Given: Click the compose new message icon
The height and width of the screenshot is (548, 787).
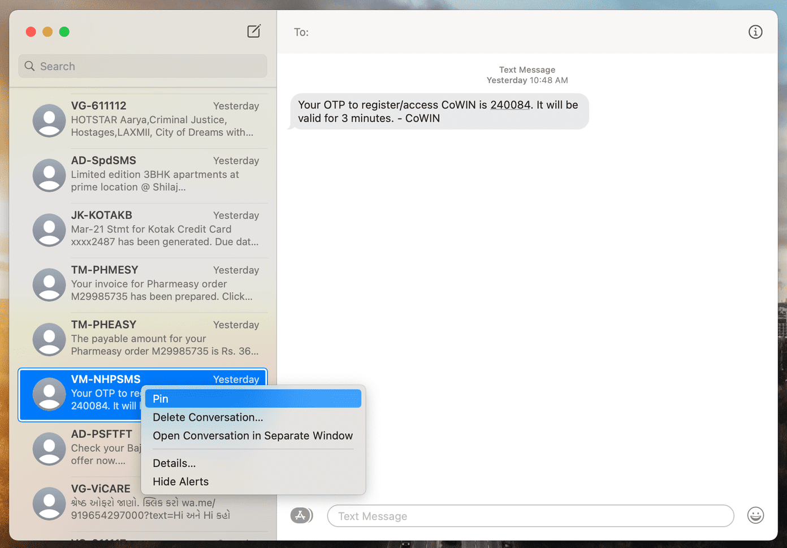Looking at the screenshot, I should 254,31.
